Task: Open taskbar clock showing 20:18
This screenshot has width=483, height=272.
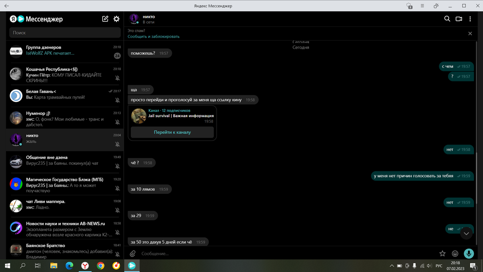Action: [455, 266]
